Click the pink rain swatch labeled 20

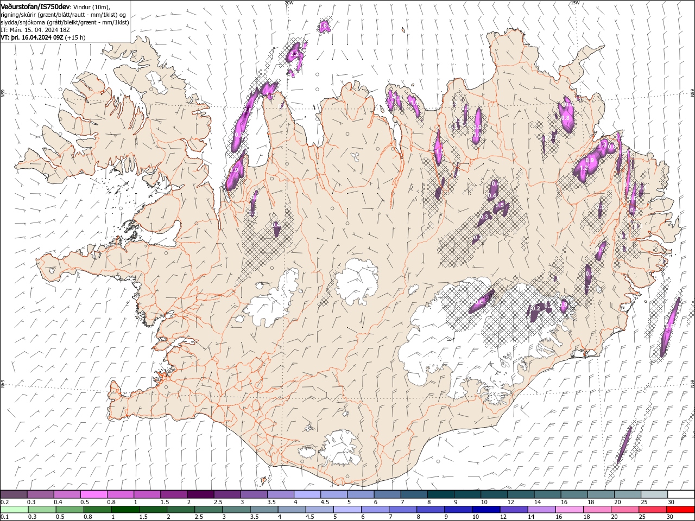[625, 510]
